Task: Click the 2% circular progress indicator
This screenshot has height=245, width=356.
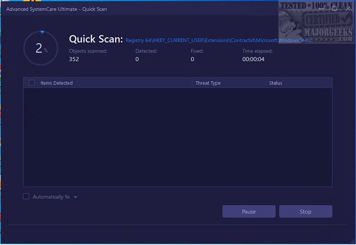Action: pyautogui.click(x=41, y=48)
